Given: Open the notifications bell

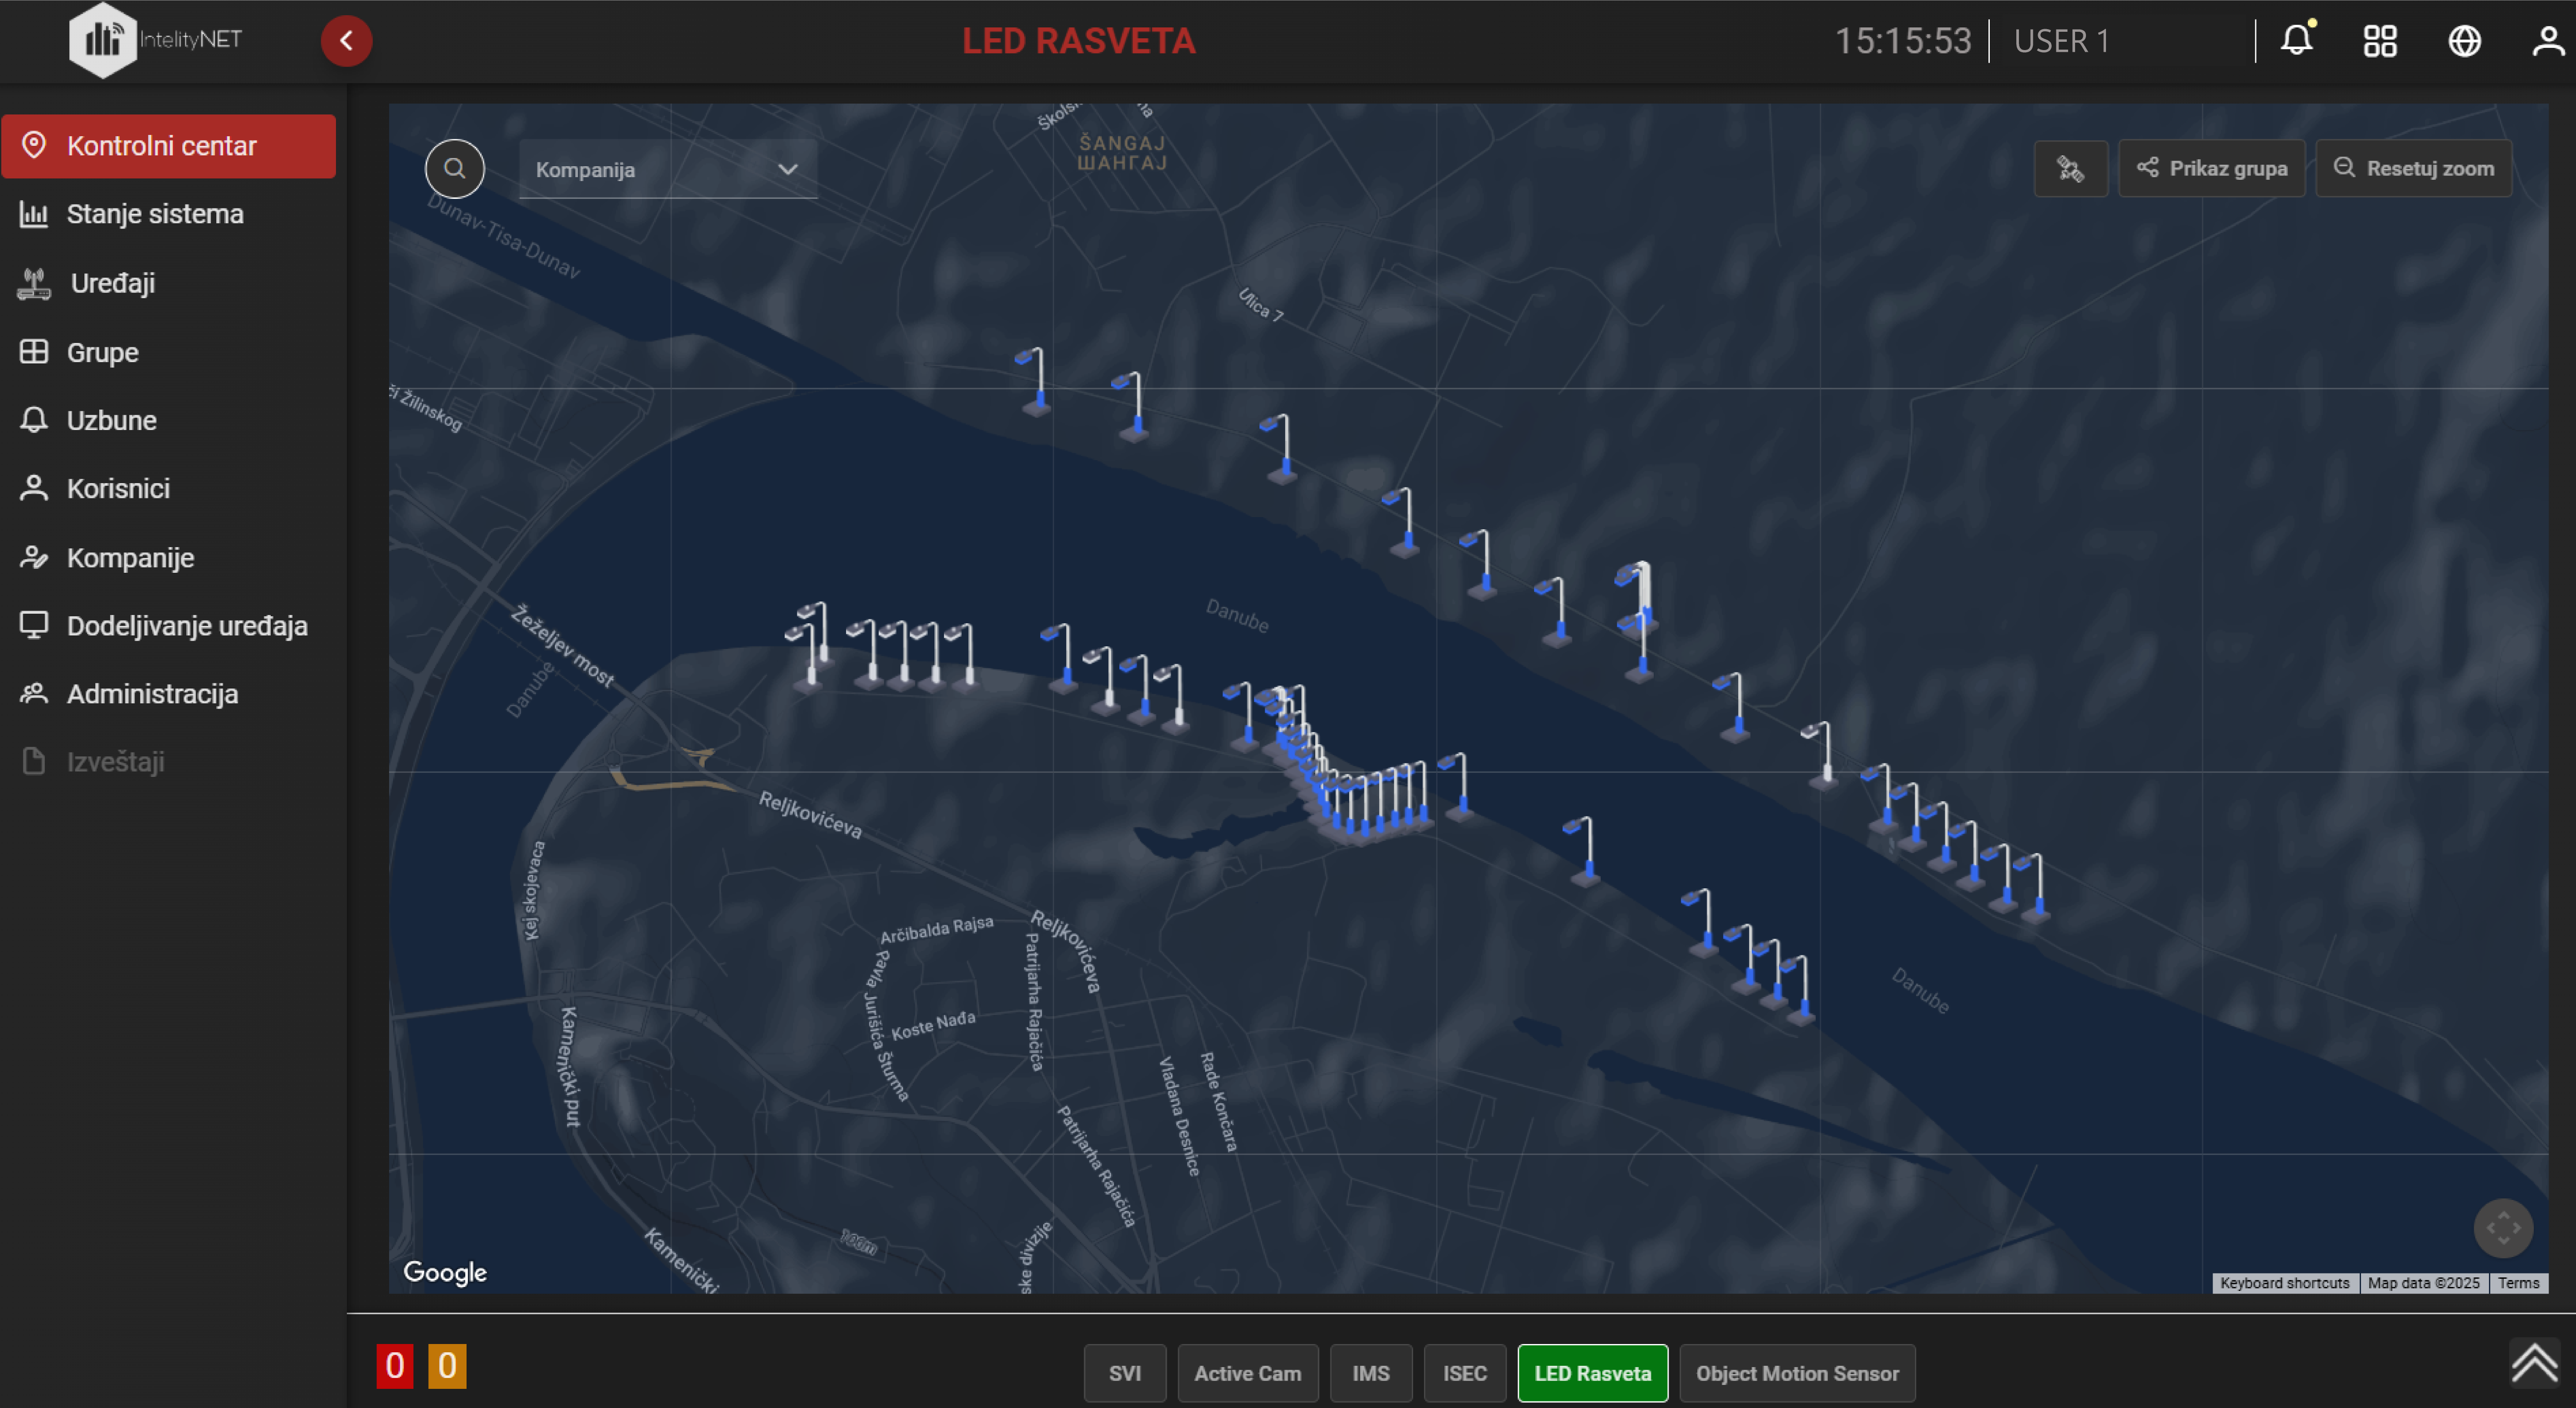Looking at the screenshot, I should click(x=2297, y=40).
